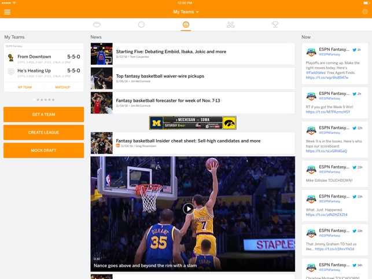Start a MOCK DRAFT
Screen dimensions: 372x279
tap(43, 150)
